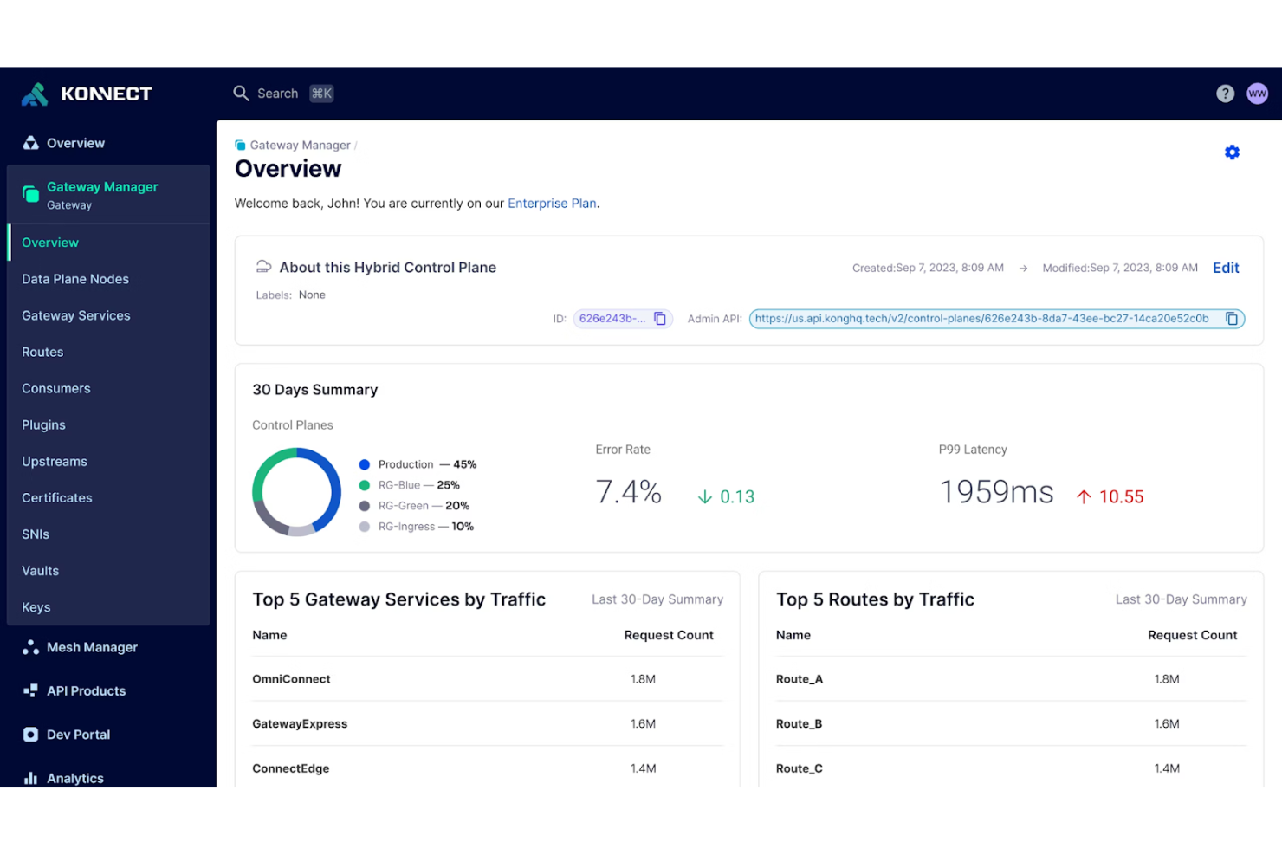Image resolution: width=1282 pixels, height=855 pixels.
Task: Click the API Products sidebar icon
Action: coord(29,690)
